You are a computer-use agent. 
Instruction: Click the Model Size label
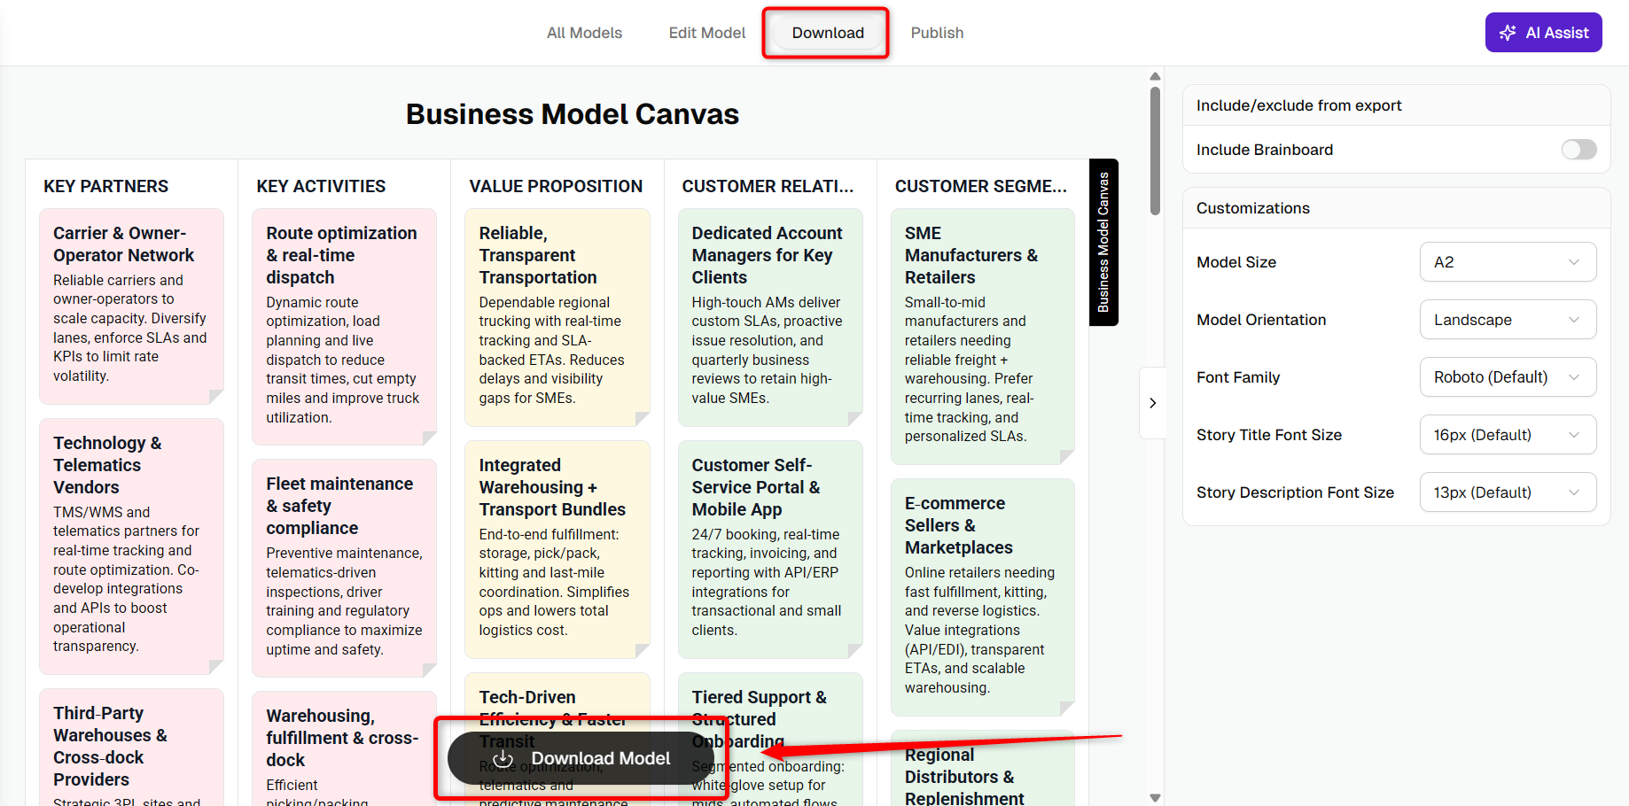(x=1235, y=262)
